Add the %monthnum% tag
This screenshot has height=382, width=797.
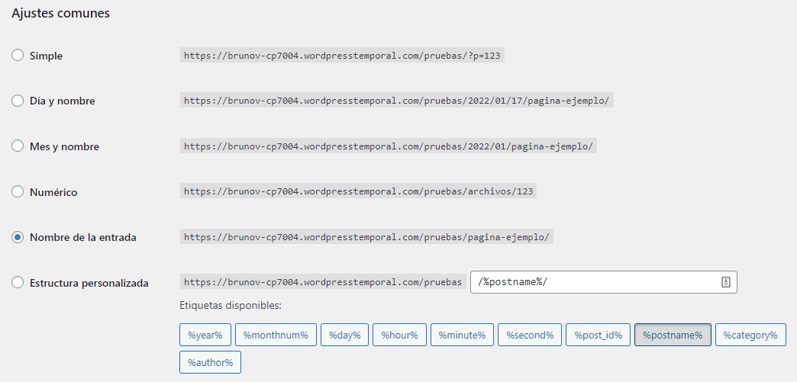(x=276, y=335)
